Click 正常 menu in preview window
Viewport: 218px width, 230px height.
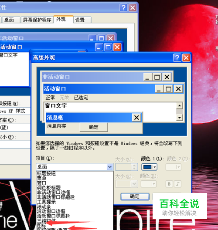coord(50,98)
